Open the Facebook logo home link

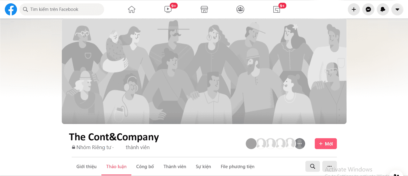point(11,9)
